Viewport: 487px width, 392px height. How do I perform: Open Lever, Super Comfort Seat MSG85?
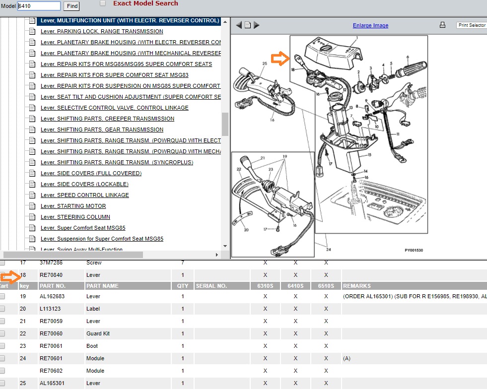[83, 228]
